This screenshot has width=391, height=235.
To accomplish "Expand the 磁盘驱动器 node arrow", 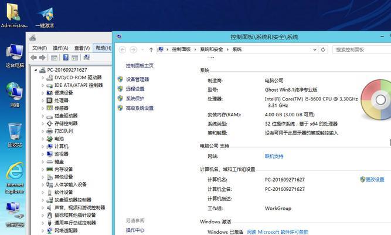I will (43, 116).
